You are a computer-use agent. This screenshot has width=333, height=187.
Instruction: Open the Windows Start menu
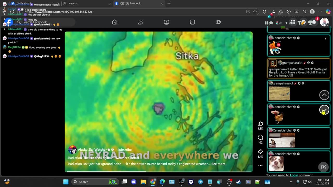coord(66,182)
